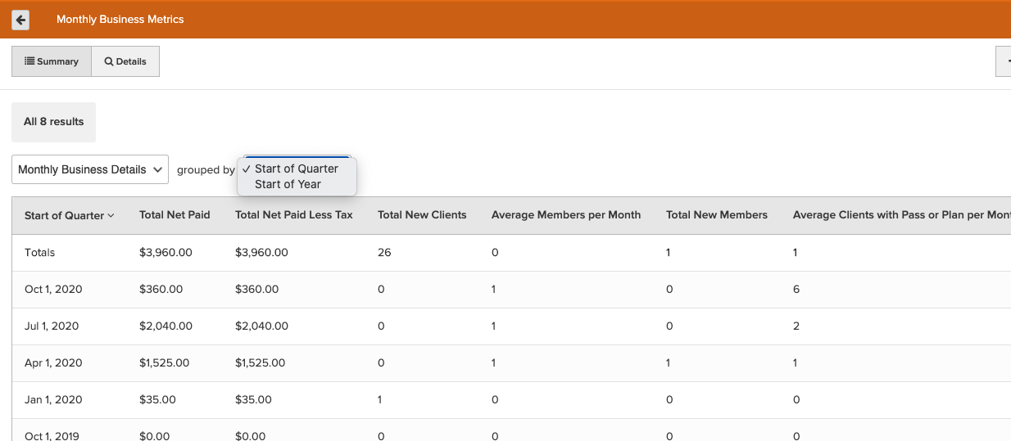Image resolution: width=1011 pixels, height=441 pixels.
Task: Click the Total Net Paid column header
Action: (x=175, y=215)
